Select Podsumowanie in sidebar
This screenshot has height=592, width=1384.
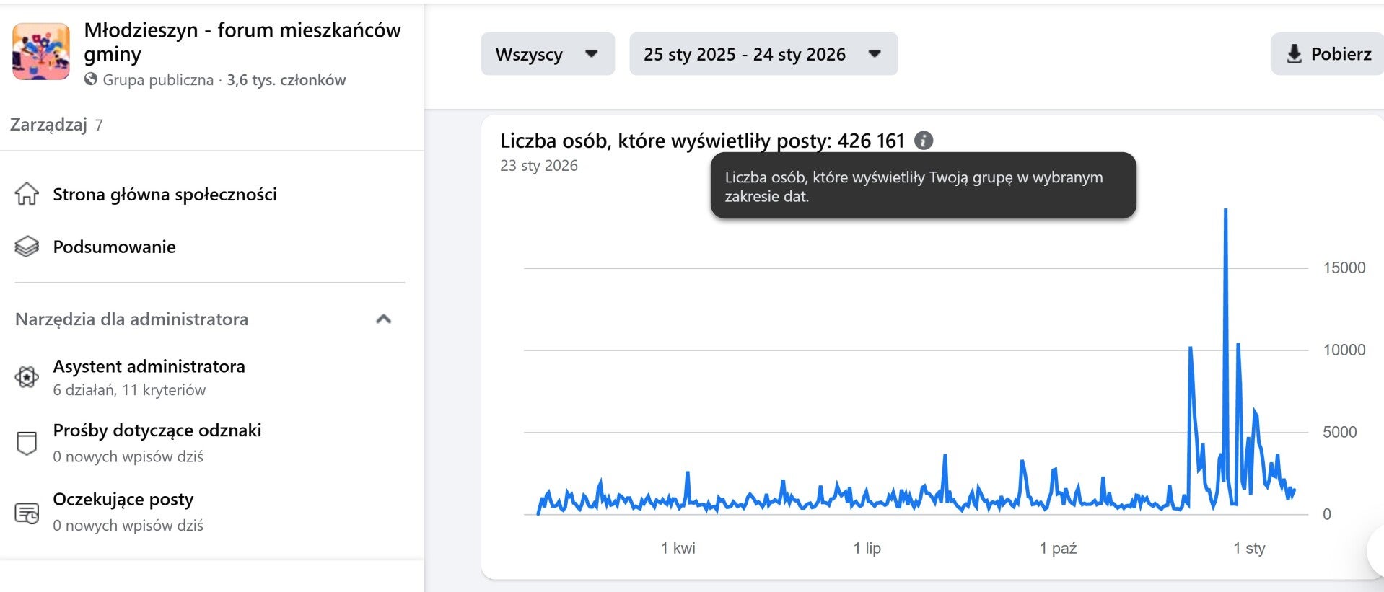(x=114, y=247)
